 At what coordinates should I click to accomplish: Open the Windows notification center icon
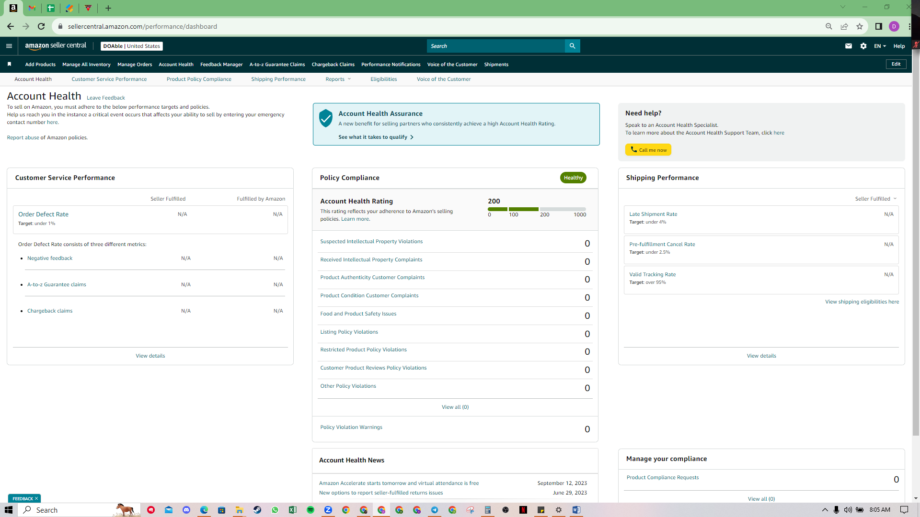(904, 510)
